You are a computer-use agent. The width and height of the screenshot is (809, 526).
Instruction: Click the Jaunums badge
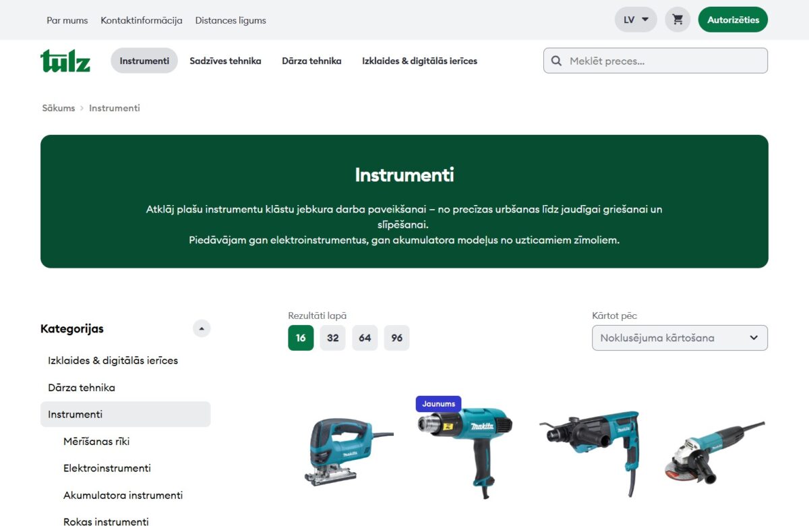coord(439,404)
